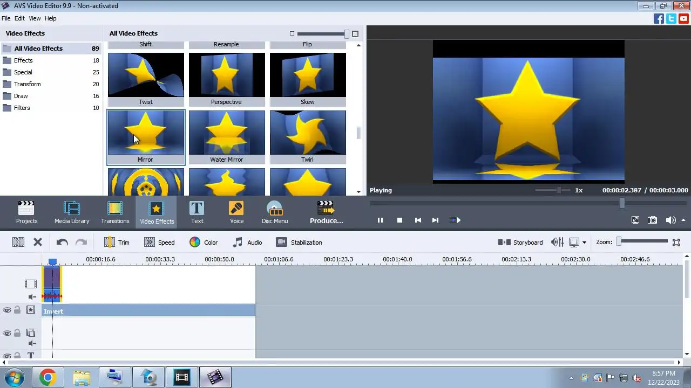
Task: Undo the last action
Action: [x=62, y=242]
